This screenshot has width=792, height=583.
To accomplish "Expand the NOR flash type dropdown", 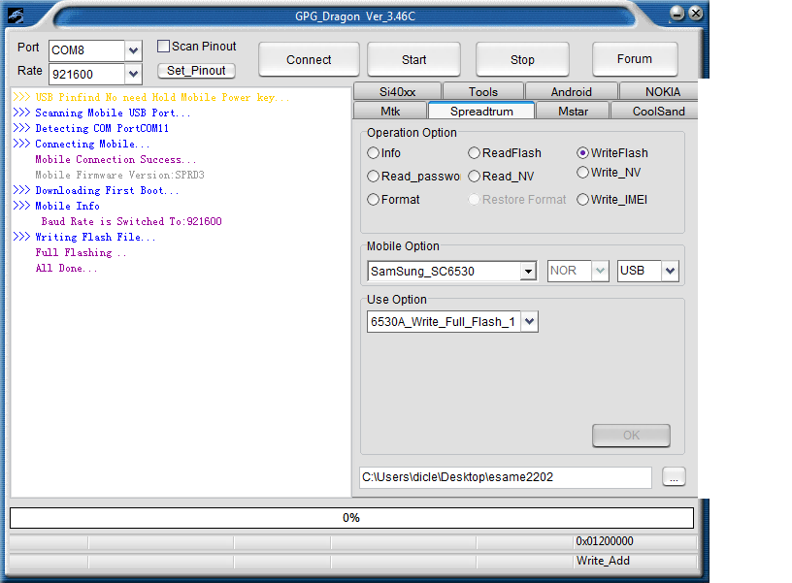I will tap(600, 271).
